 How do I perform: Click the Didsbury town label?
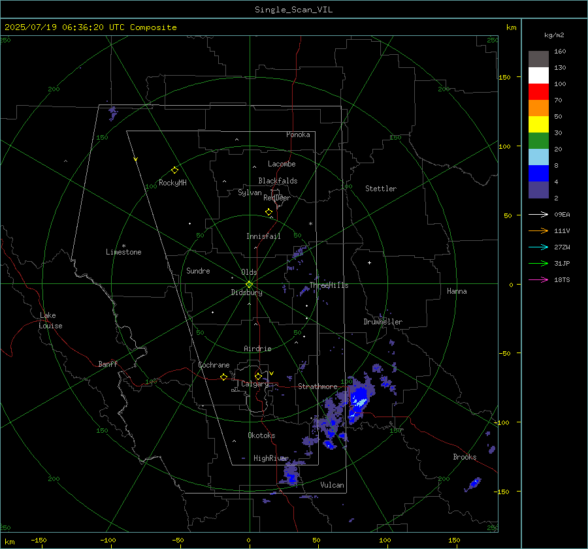point(246,292)
